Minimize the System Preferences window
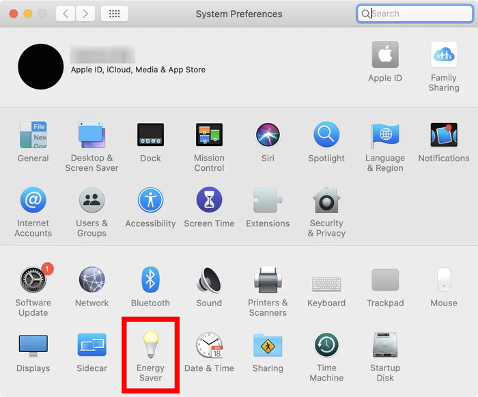Image resolution: width=478 pixels, height=397 pixels. click(28, 14)
